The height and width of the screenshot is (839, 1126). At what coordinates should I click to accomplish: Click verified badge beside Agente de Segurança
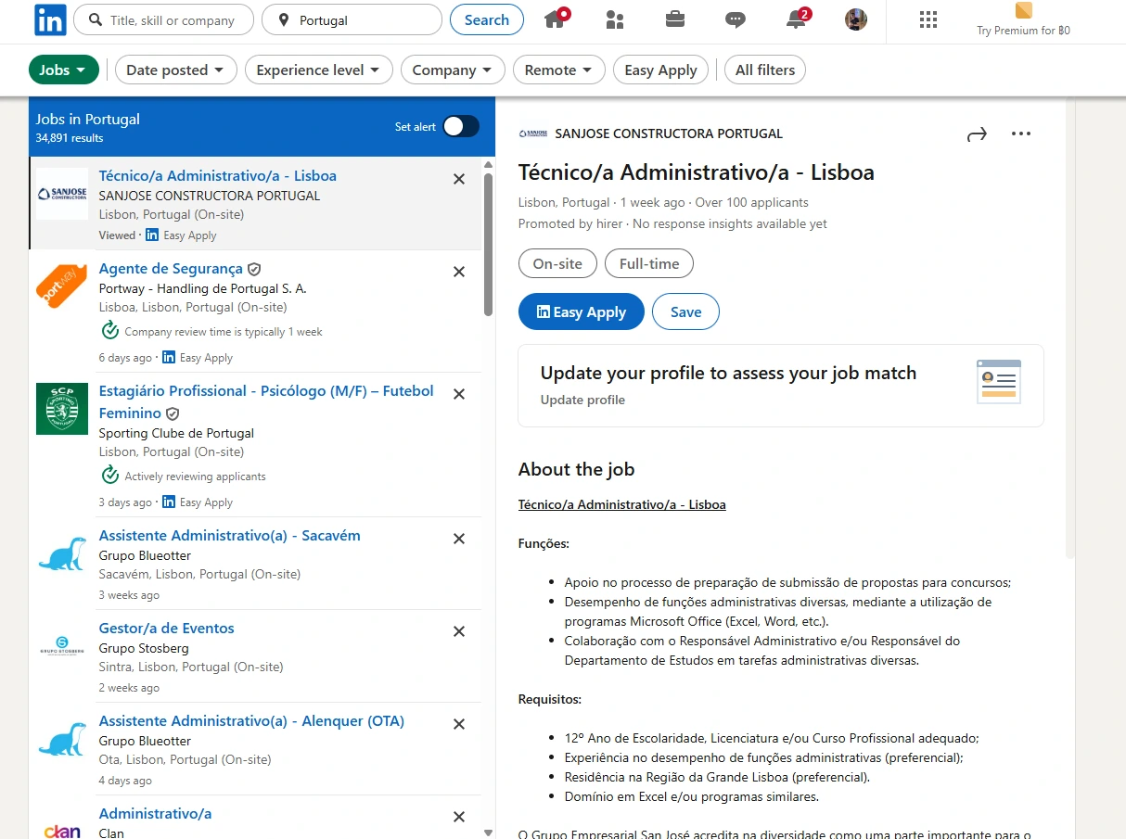pos(254,269)
